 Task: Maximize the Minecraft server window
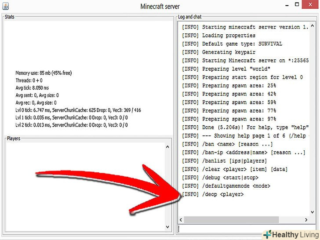pos(297,4)
